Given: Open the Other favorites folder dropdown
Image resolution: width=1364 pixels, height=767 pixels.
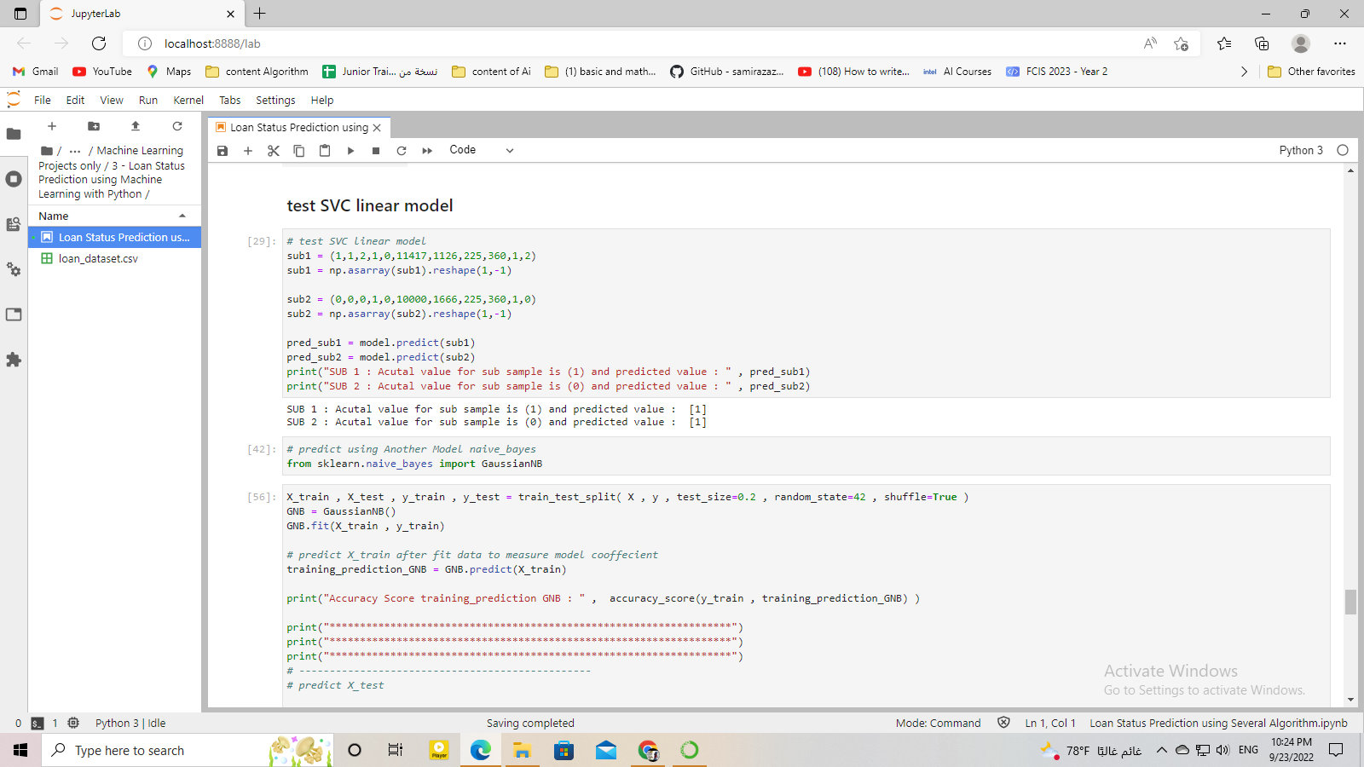Looking at the screenshot, I should coord(1311,72).
